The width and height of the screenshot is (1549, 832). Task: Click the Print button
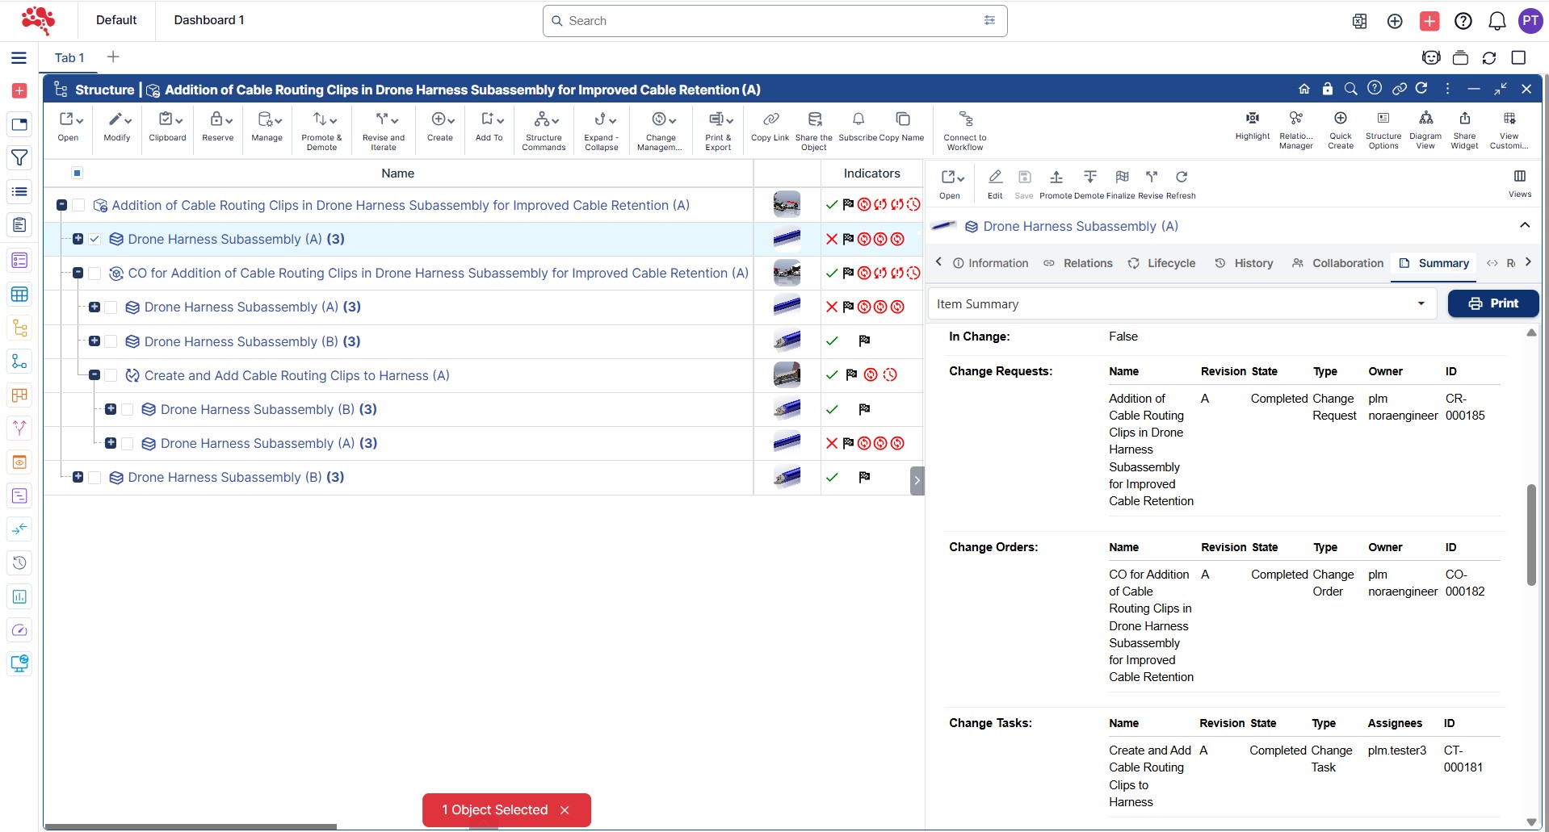1492,303
